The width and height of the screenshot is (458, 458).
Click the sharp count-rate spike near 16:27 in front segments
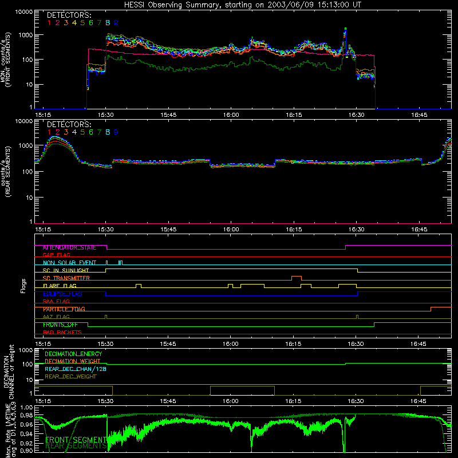click(x=345, y=33)
